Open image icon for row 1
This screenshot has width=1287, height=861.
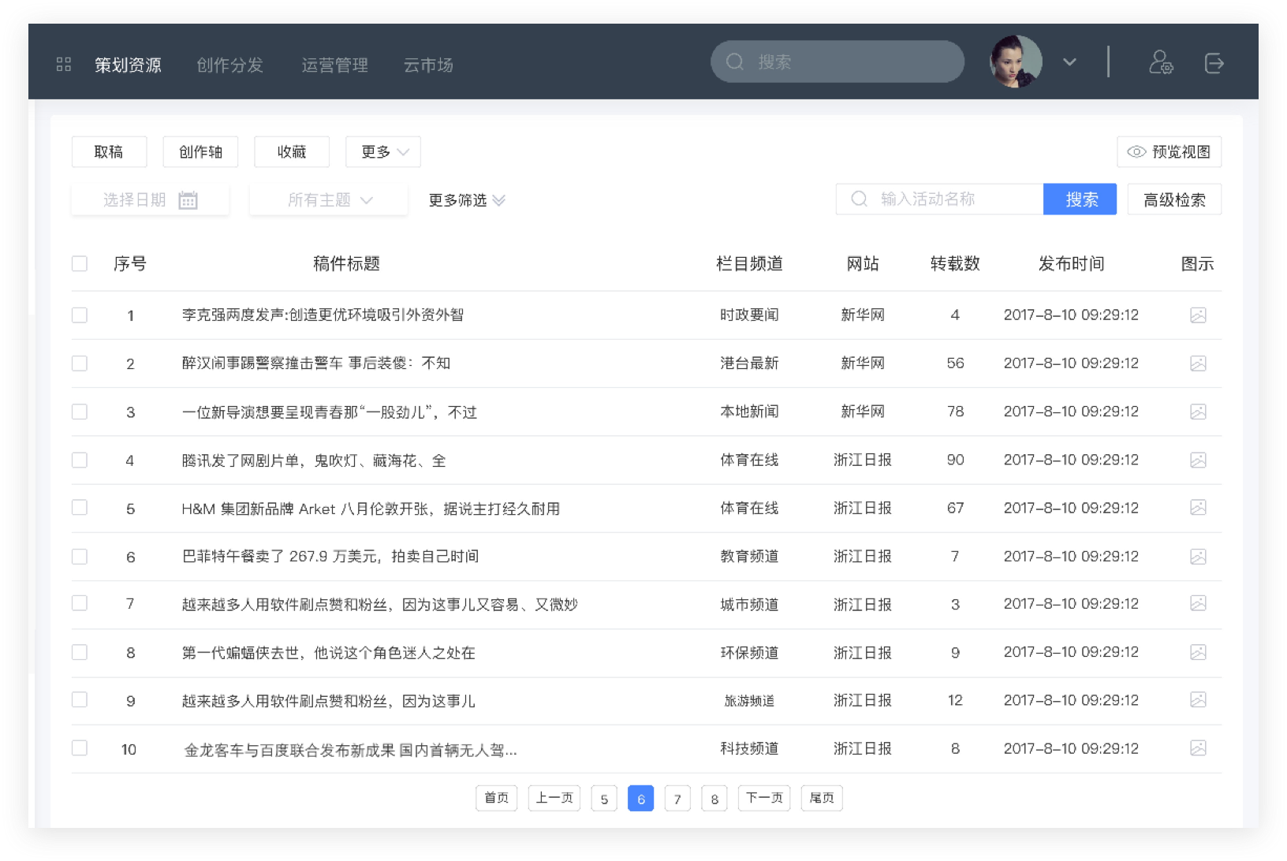pyautogui.click(x=1197, y=315)
